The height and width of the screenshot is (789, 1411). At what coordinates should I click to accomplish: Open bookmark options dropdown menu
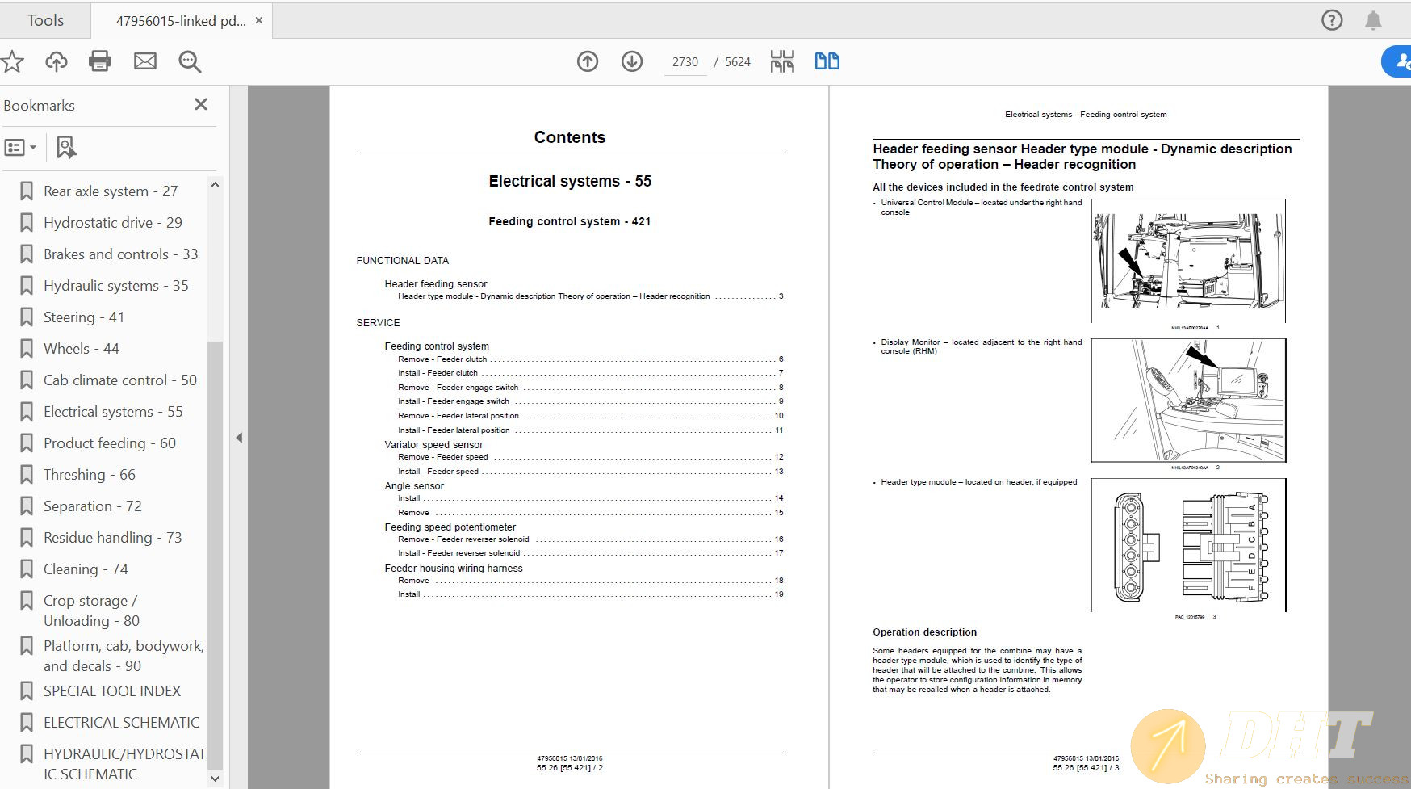pos(21,148)
